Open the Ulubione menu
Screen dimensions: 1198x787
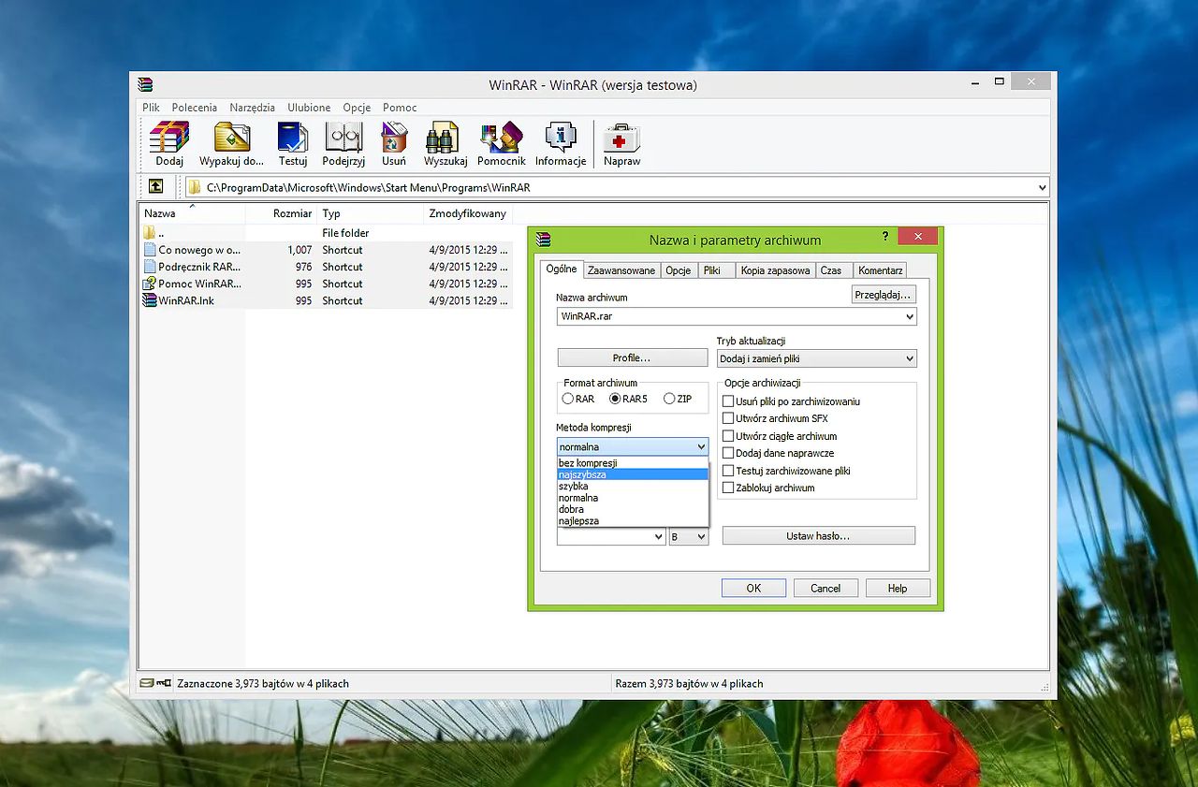click(x=309, y=108)
